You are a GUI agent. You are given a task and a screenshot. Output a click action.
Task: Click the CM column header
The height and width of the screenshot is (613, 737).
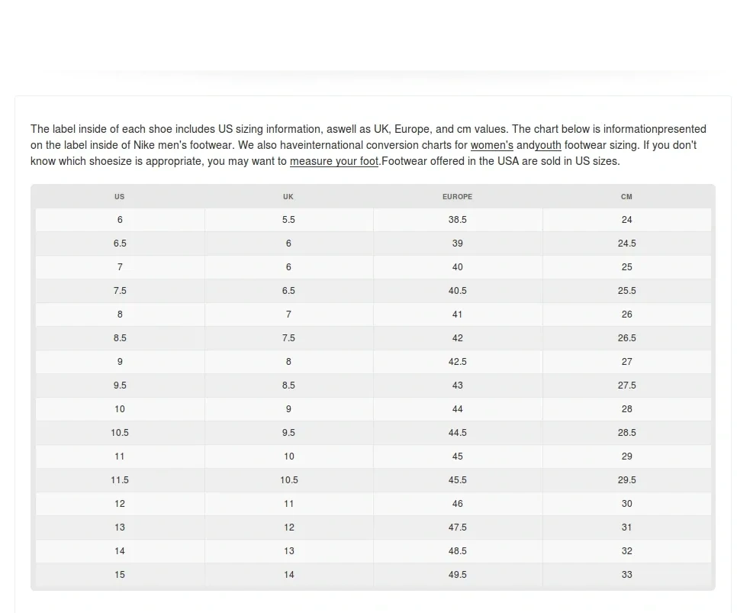[x=626, y=197]
